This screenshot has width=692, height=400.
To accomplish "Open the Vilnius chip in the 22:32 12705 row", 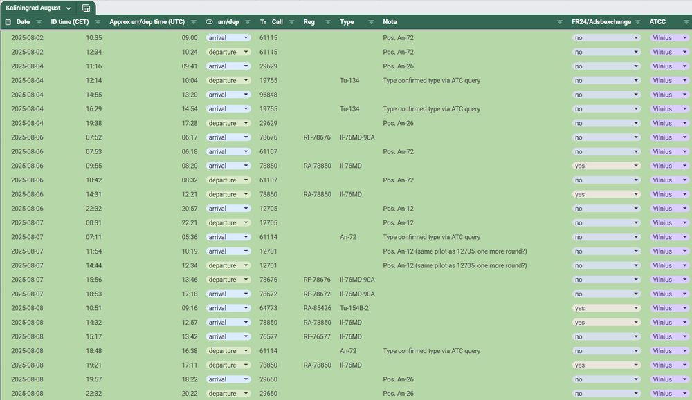I will pyautogui.click(x=669, y=209).
